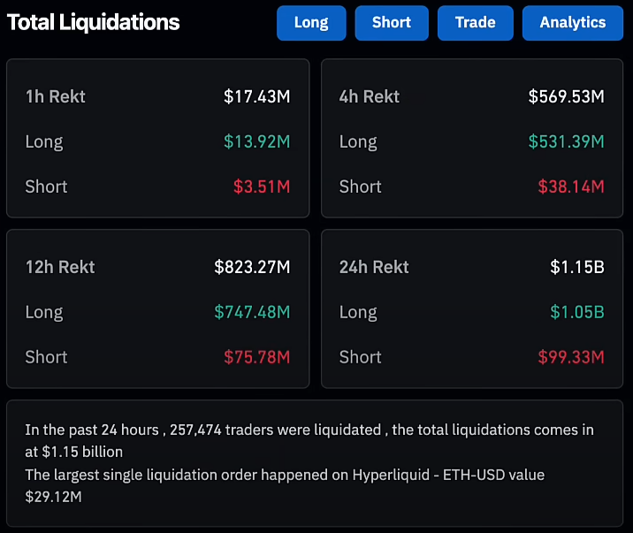This screenshot has height=533, width=633.
Task: Click the 24h Rekt total $1.15B
Action: 576,267
